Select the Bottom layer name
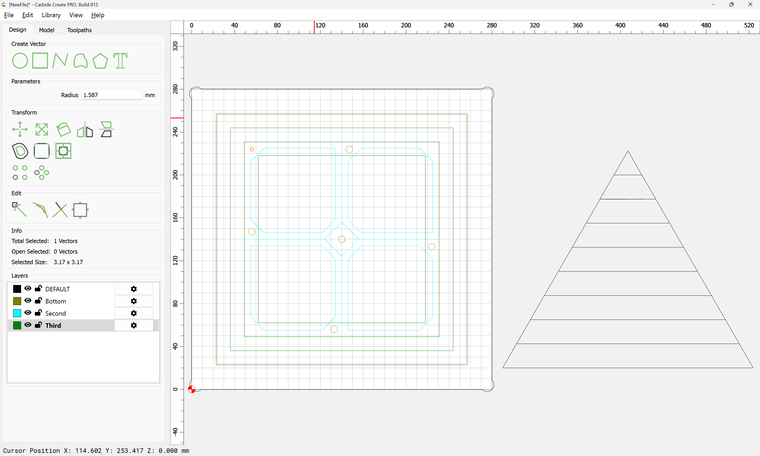 pyautogui.click(x=56, y=301)
